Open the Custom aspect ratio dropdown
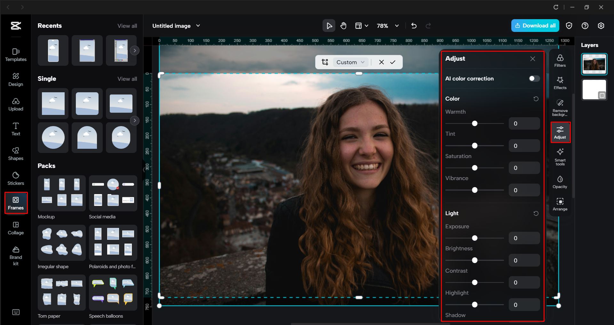The height and width of the screenshot is (325, 614). (350, 62)
